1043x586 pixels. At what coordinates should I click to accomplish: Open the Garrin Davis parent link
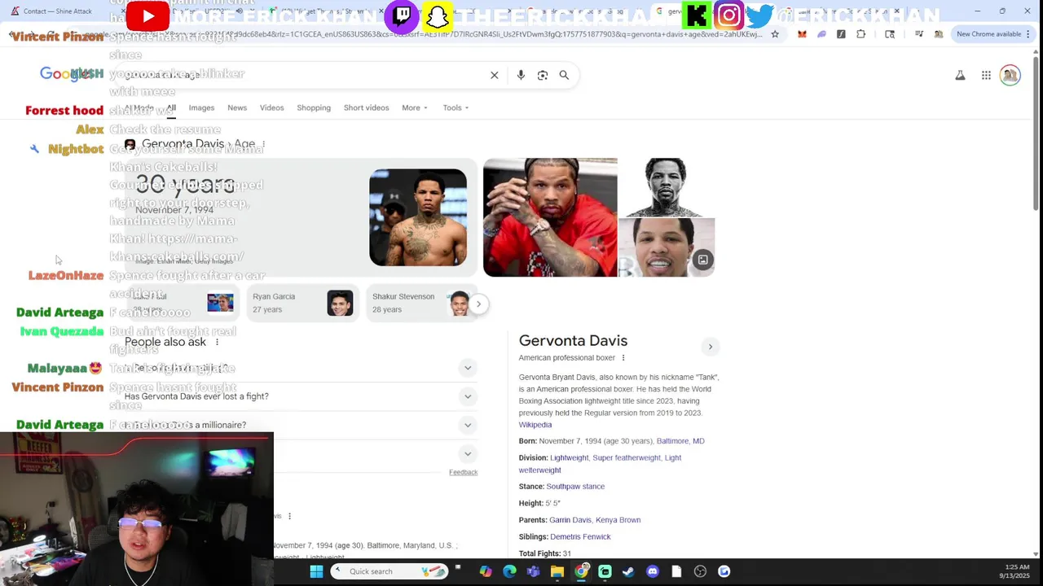coord(570,520)
